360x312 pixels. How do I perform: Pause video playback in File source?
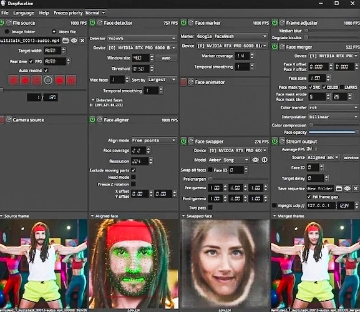pyautogui.click(x=48, y=80)
